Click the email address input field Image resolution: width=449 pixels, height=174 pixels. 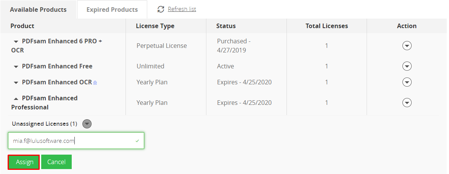[76, 141]
